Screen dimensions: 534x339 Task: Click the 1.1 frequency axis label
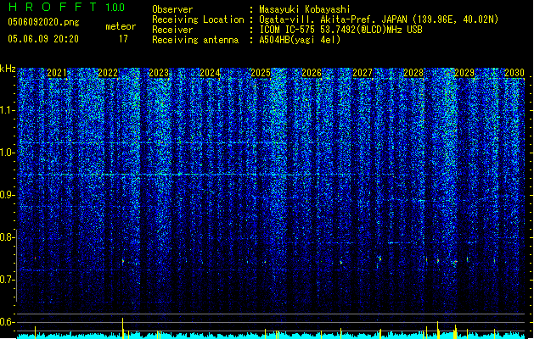(x=8, y=110)
